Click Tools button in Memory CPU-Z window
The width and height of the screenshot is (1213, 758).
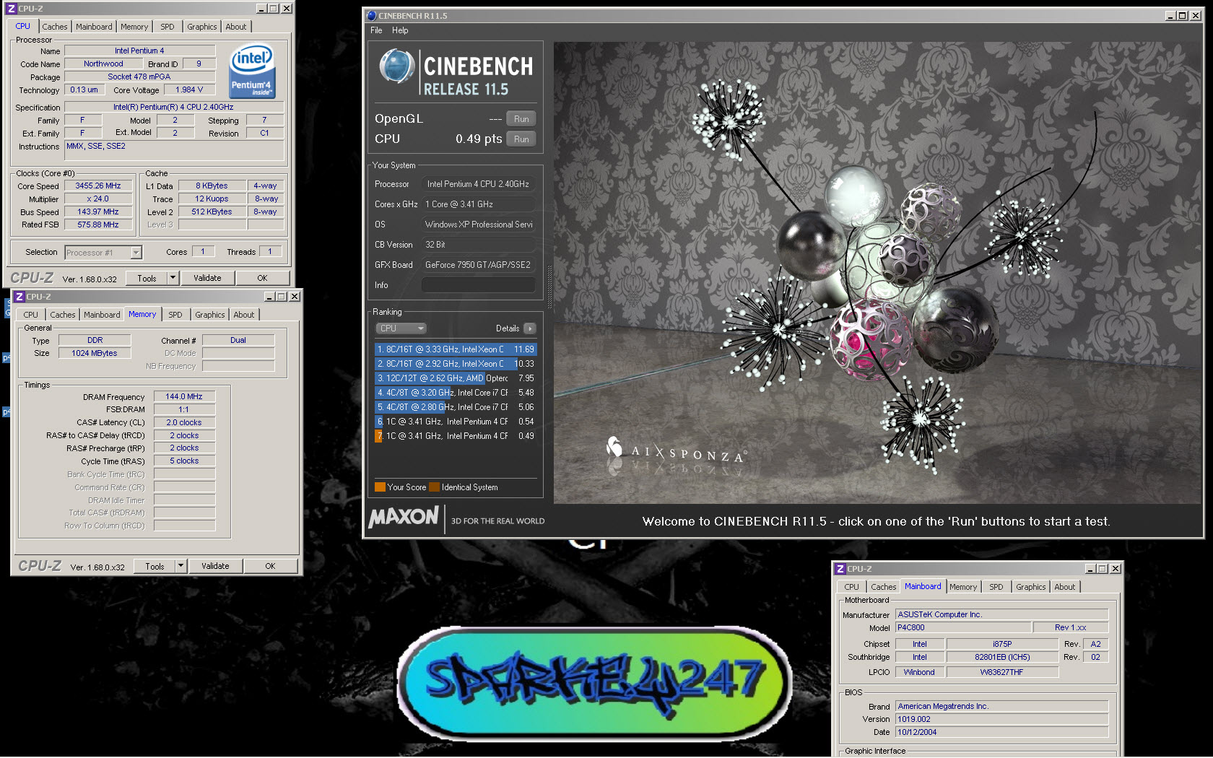click(155, 566)
